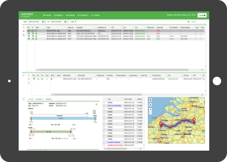Viewport: 227px width, 162px height.
Task: Click the Search input field
Action: (199, 22)
